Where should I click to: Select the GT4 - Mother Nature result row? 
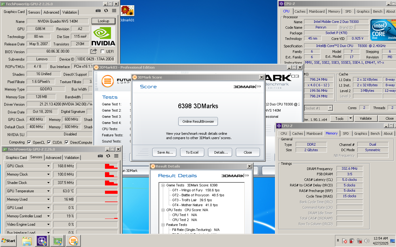(195, 205)
